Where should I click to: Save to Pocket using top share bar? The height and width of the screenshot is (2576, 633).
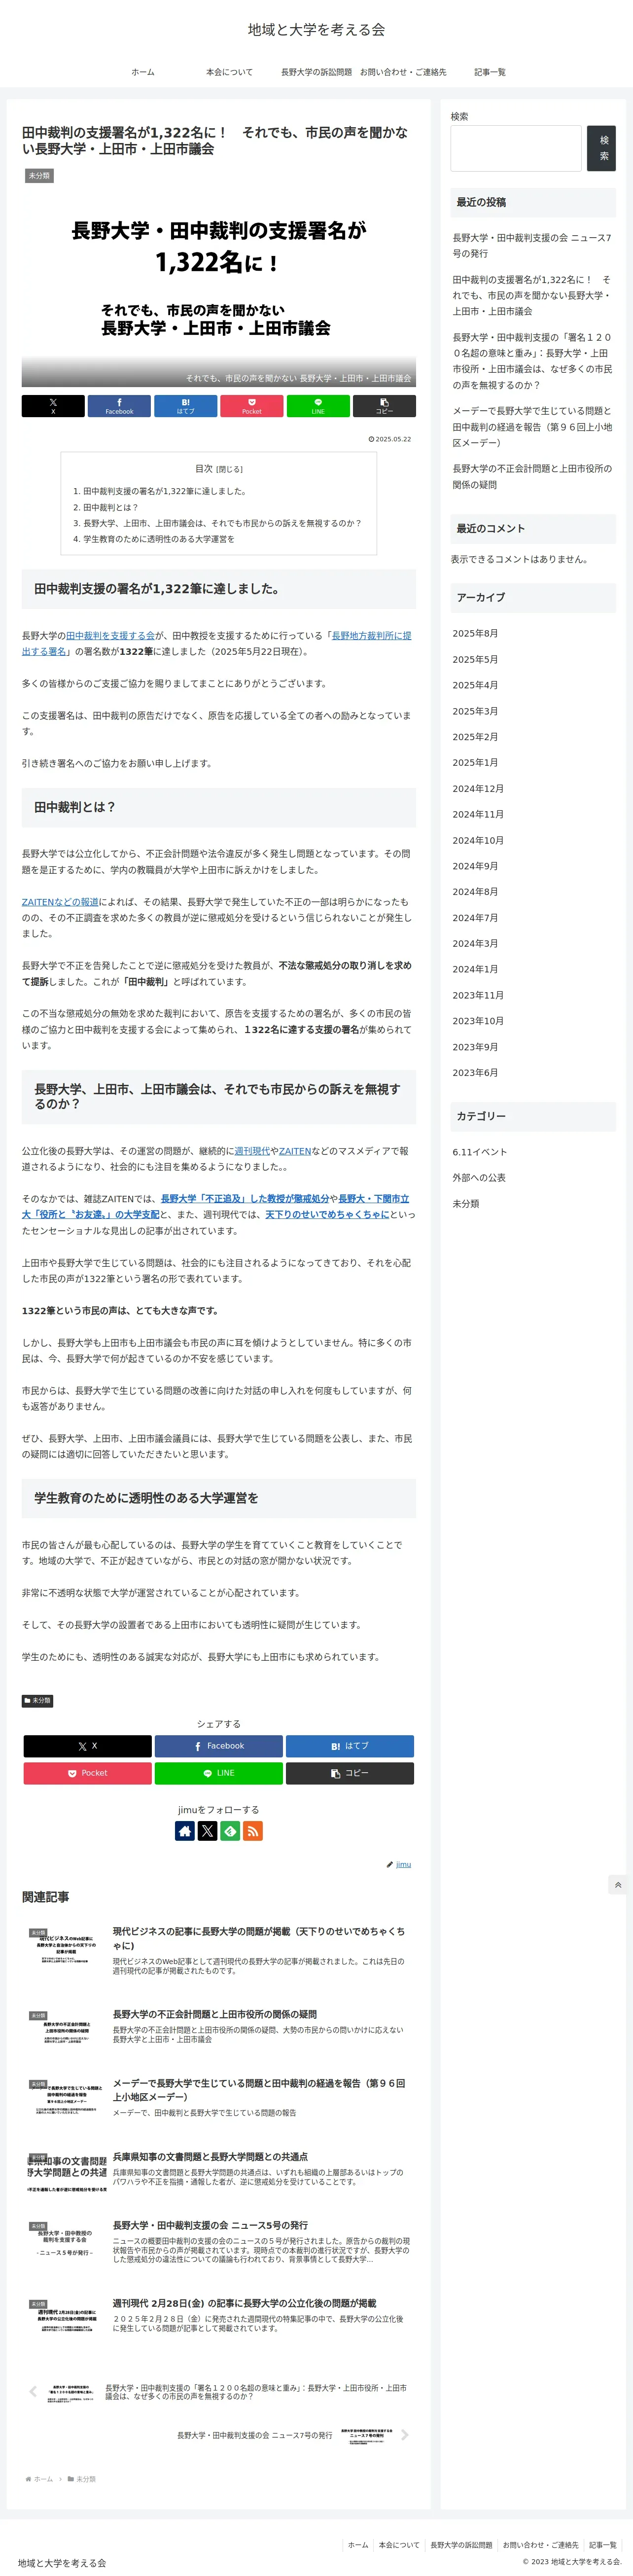click(x=252, y=406)
